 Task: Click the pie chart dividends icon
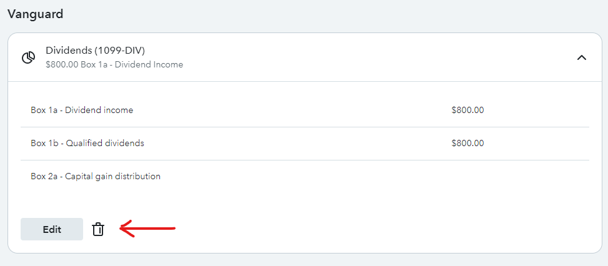(28, 57)
